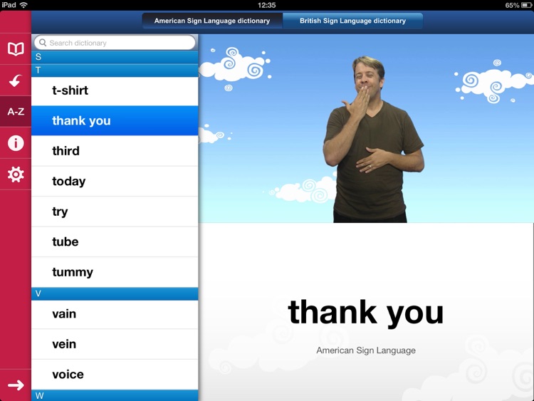Image resolution: width=534 pixels, height=401 pixels.
Task: Tap the American Sign Language label below caption
Action: click(x=366, y=350)
